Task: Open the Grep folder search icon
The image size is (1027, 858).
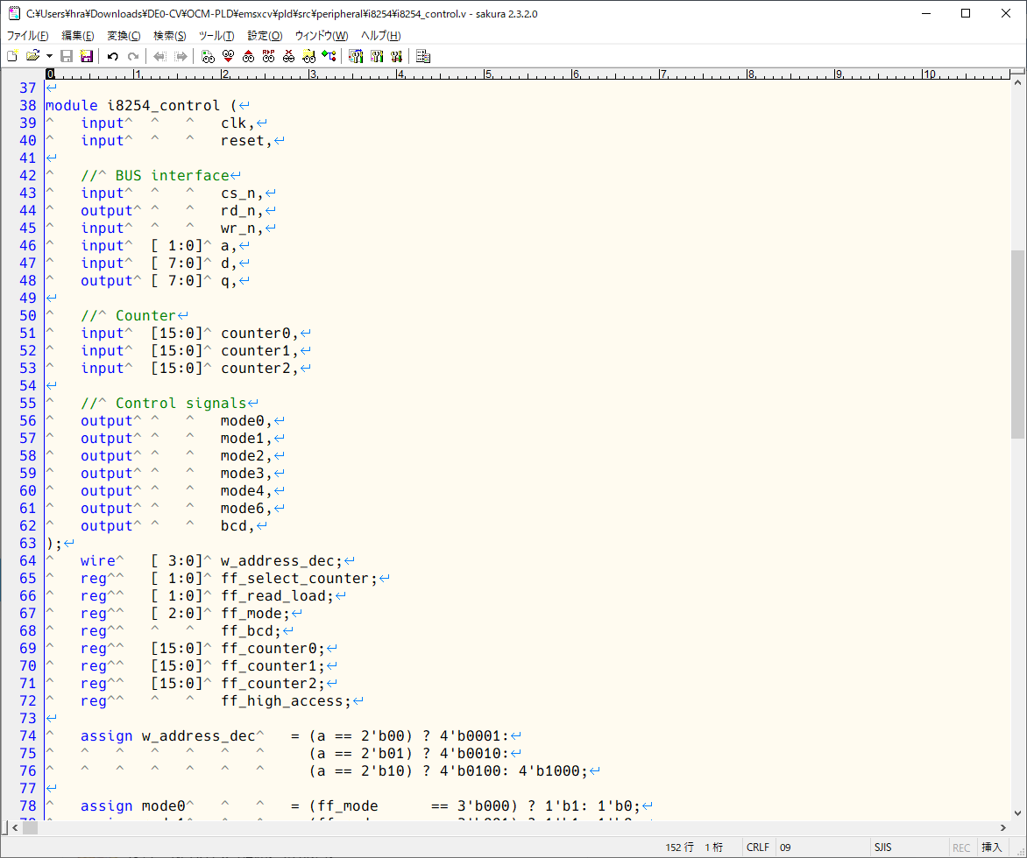Action: [x=308, y=56]
